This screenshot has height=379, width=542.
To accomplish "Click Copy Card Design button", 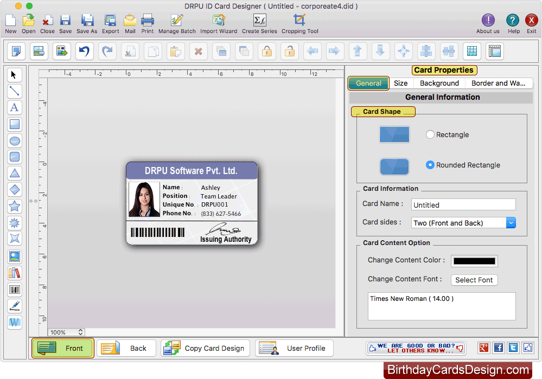I will tap(205, 348).
